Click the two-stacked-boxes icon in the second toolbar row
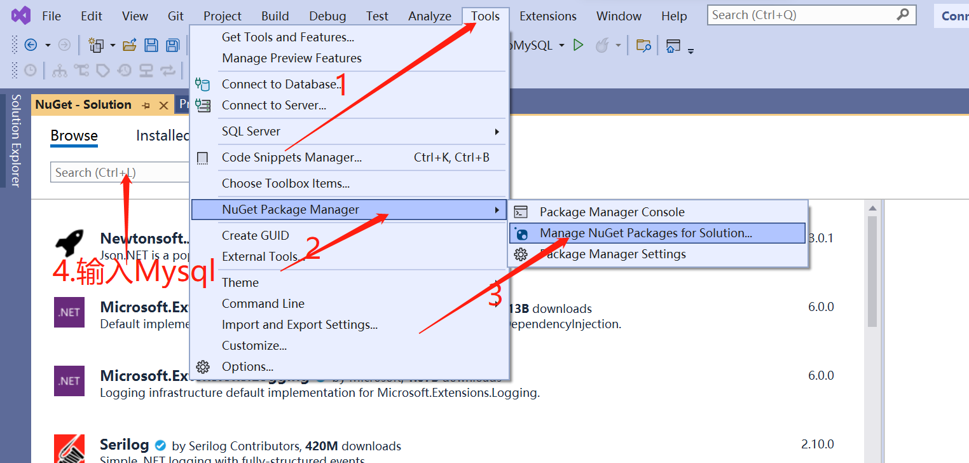969x463 pixels. click(146, 70)
